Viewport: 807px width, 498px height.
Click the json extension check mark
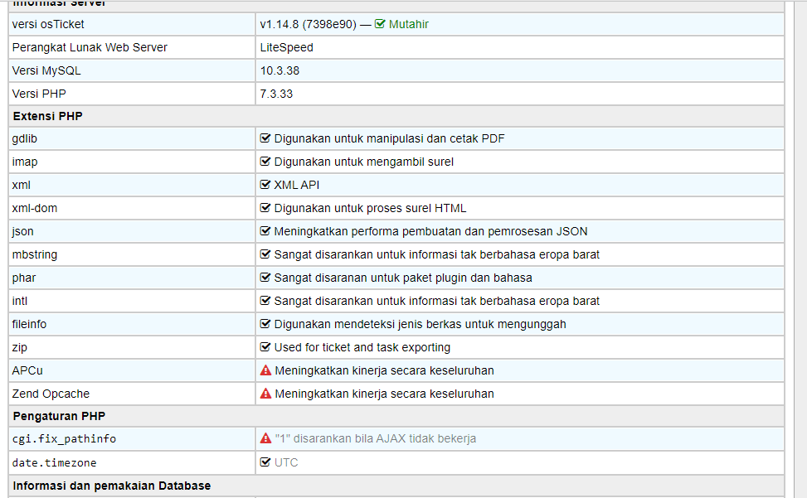[265, 231]
